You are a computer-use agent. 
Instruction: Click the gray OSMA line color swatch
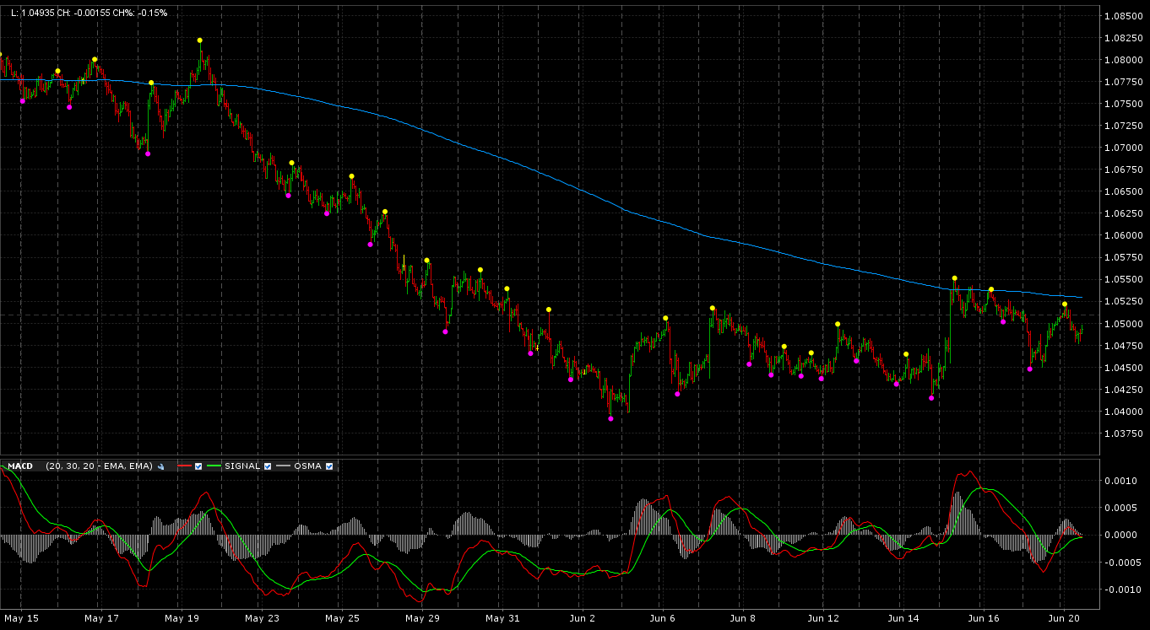pyautogui.click(x=283, y=466)
